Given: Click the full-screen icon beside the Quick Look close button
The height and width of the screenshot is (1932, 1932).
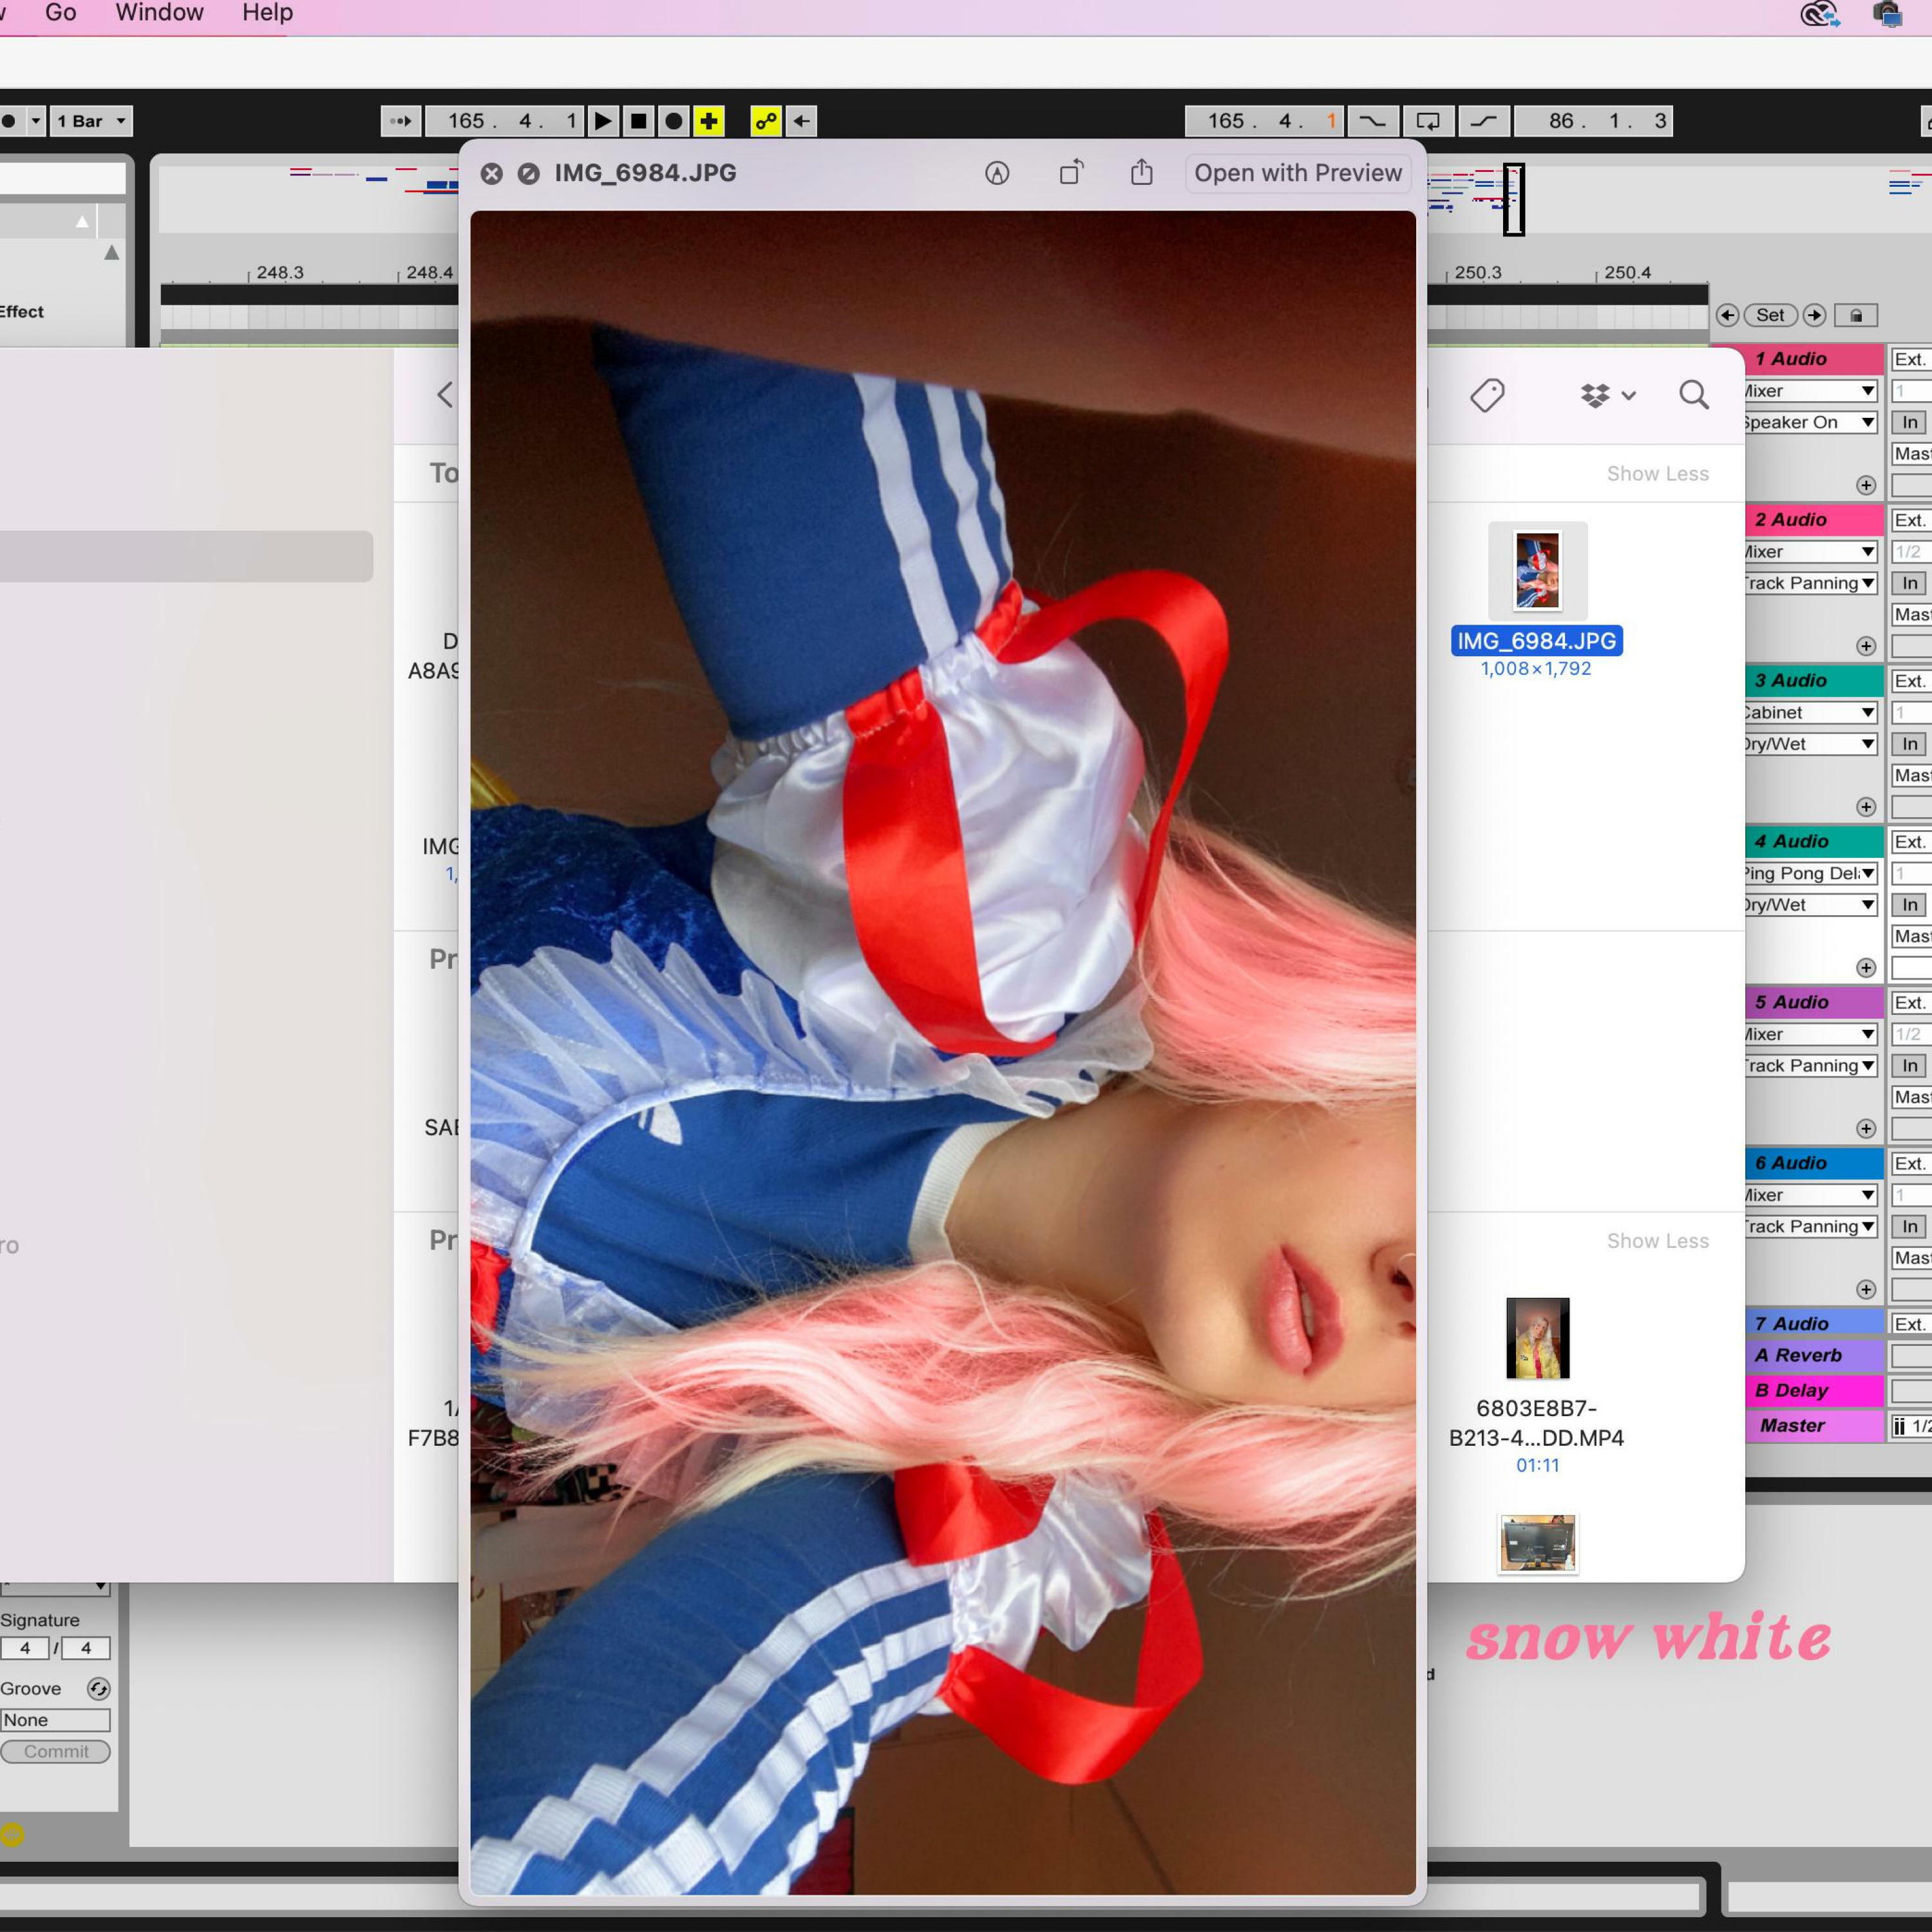Looking at the screenshot, I should click(528, 174).
